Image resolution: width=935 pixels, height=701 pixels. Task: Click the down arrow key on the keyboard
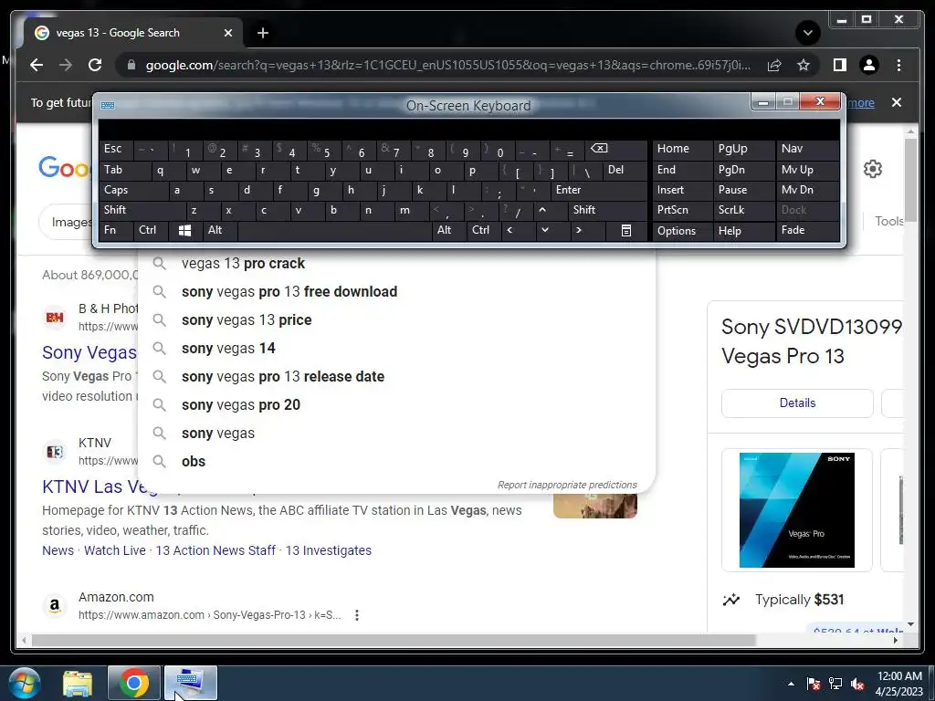544,230
